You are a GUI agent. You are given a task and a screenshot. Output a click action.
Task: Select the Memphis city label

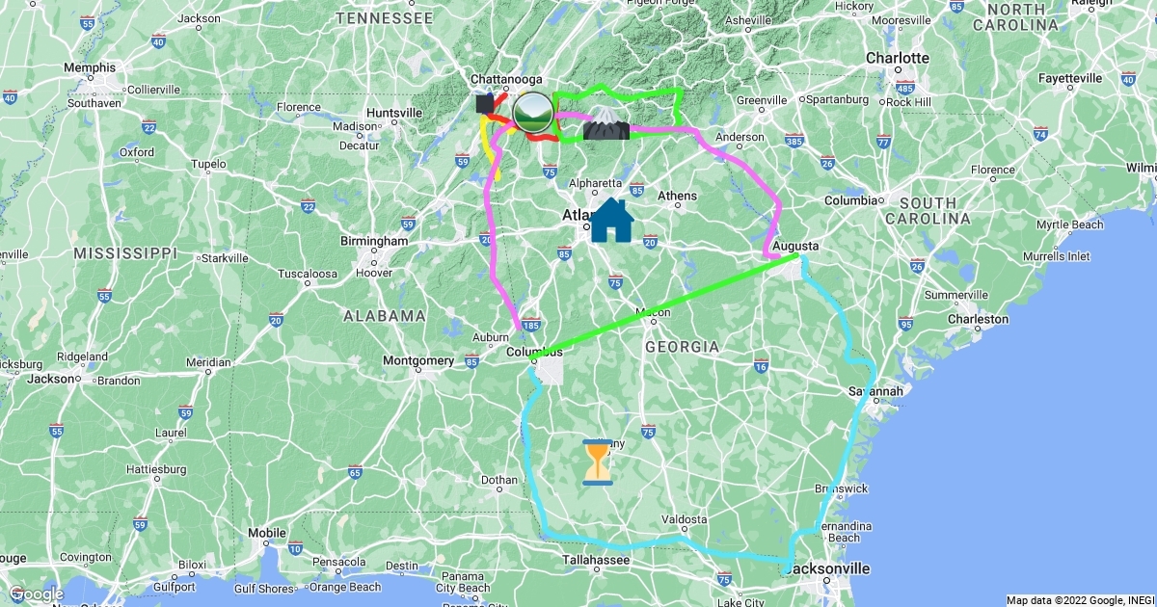point(90,67)
